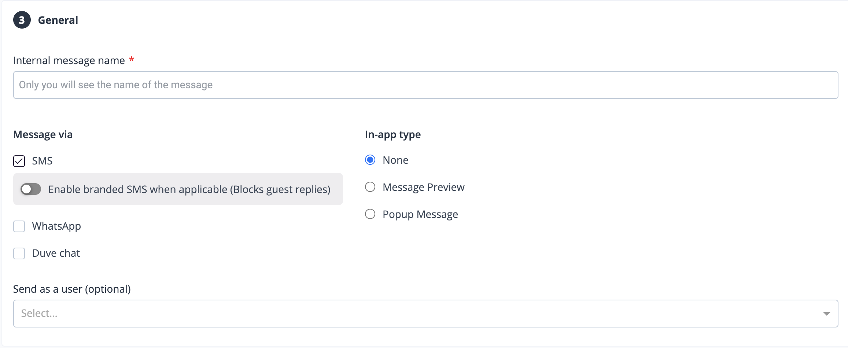The height and width of the screenshot is (348, 848).
Task: Click the Message Preview label text
Action: coord(423,187)
